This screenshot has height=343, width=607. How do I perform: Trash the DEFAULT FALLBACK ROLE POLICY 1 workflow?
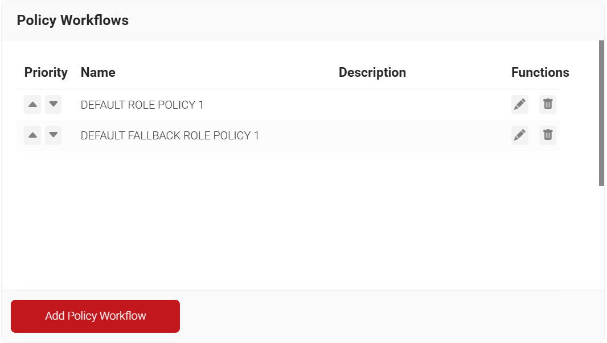(x=547, y=135)
